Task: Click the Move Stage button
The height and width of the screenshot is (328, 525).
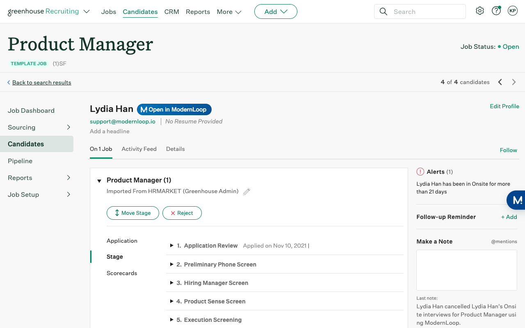Action: (x=132, y=213)
